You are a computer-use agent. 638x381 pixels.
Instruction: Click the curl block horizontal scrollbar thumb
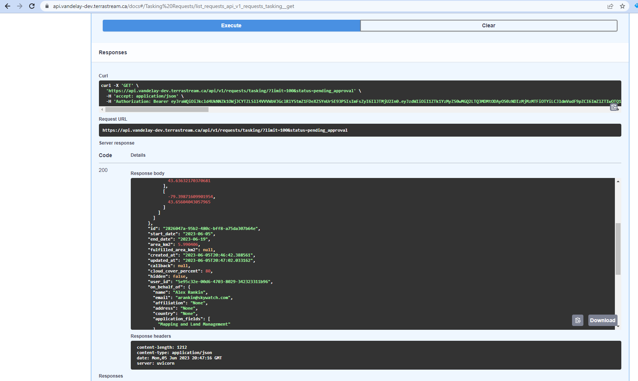coord(157,109)
